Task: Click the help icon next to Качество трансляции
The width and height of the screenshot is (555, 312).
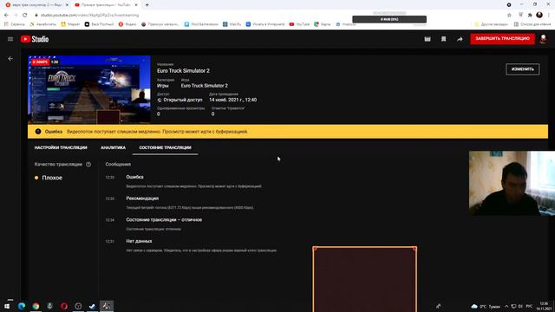Action: 88,165
